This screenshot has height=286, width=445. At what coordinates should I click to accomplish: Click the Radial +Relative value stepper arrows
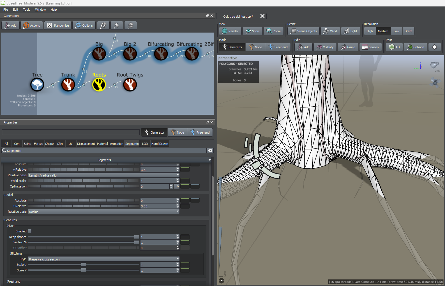click(x=178, y=206)
